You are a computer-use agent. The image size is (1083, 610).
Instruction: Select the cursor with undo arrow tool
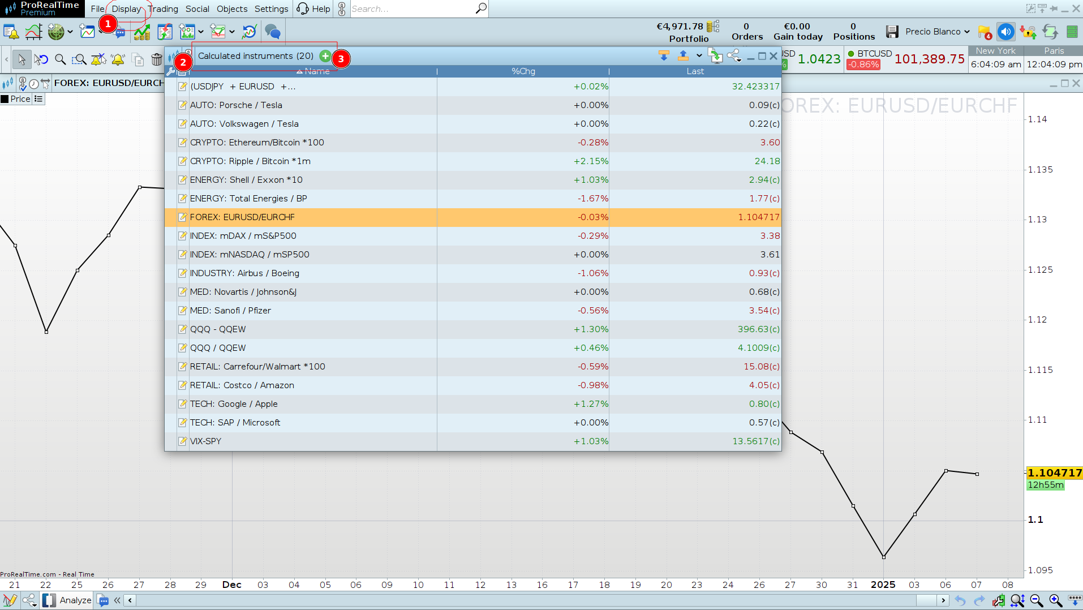[x=41, y=59]
